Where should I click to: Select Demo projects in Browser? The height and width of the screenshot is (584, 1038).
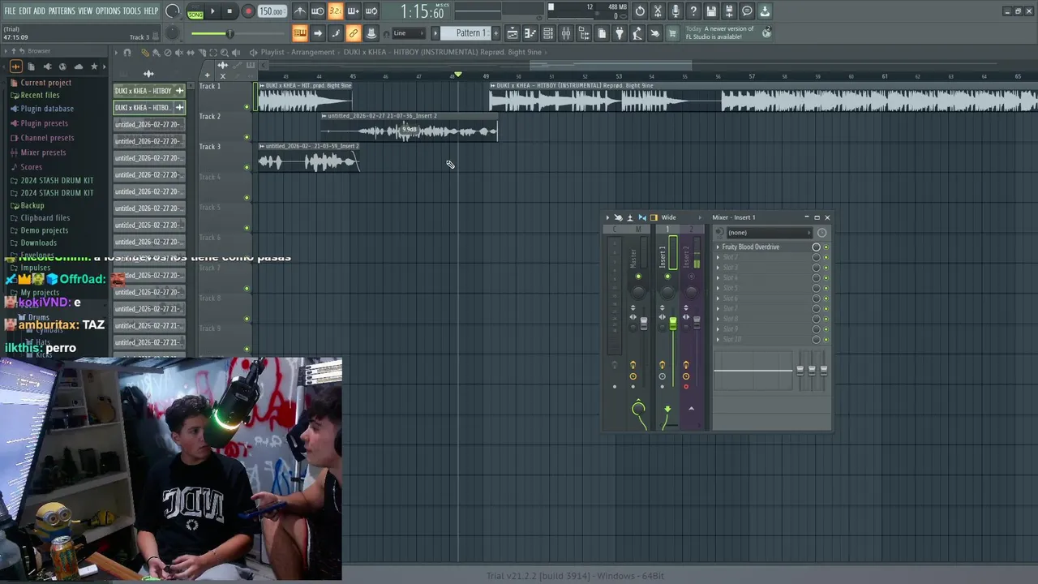pos(44,230)
